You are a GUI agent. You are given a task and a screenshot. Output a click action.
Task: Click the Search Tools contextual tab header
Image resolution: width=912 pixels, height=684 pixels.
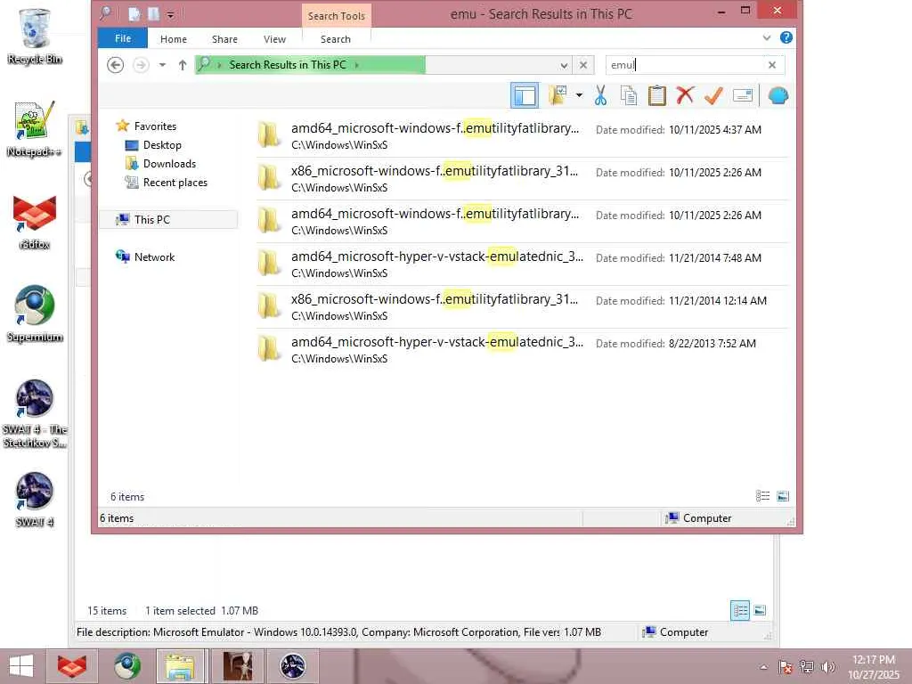(336, 16)
